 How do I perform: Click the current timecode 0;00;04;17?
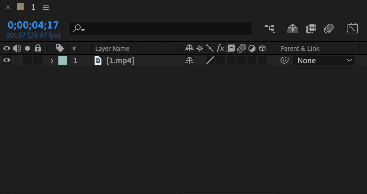[33, 25]
